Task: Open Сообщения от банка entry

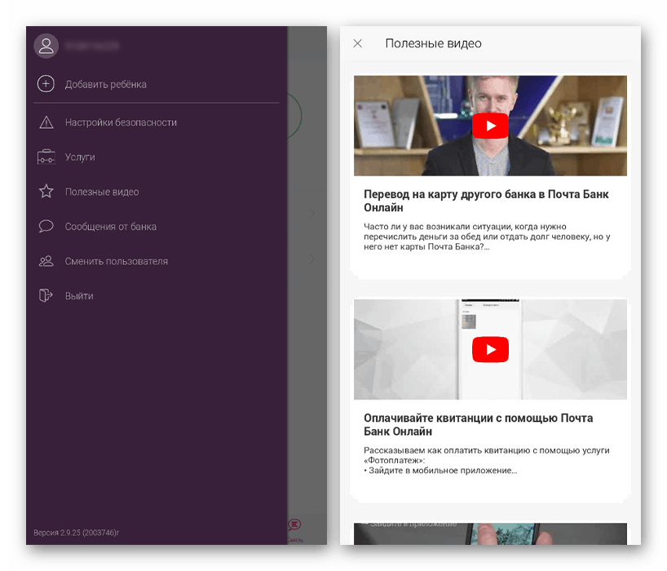Action: click(111, 226)
